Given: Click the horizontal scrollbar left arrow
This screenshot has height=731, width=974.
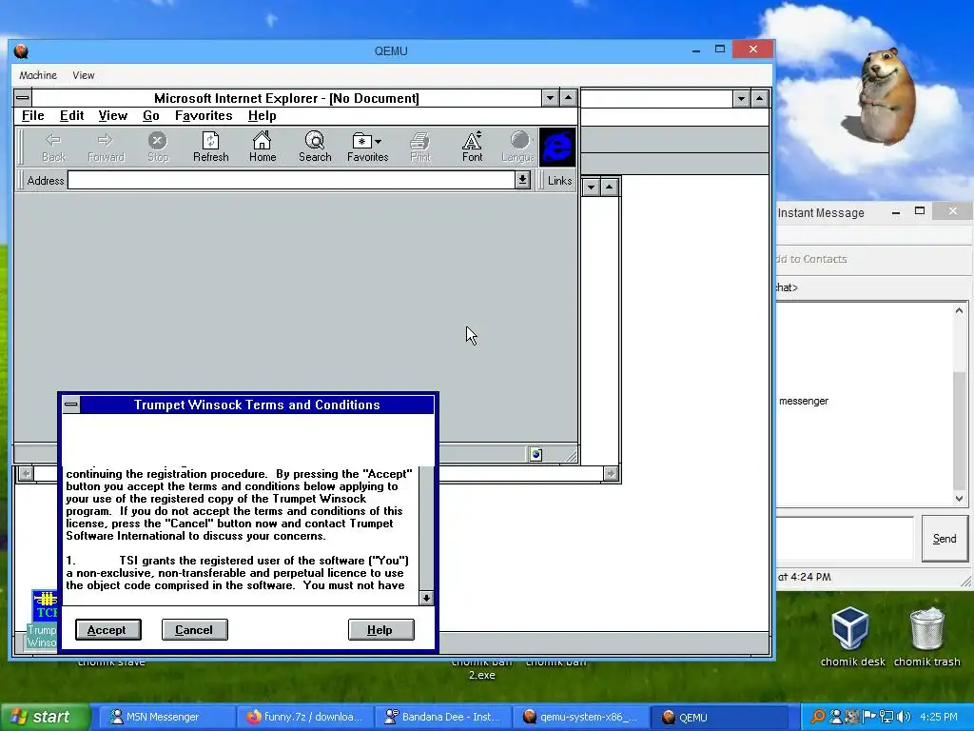Looking at the screenshot, I should [x=26, y=474].
